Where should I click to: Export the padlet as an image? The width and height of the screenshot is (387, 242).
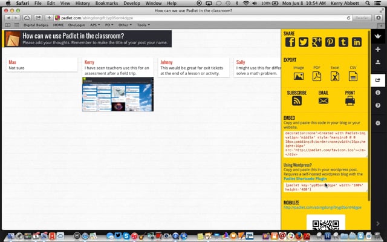tap(299, 76)
